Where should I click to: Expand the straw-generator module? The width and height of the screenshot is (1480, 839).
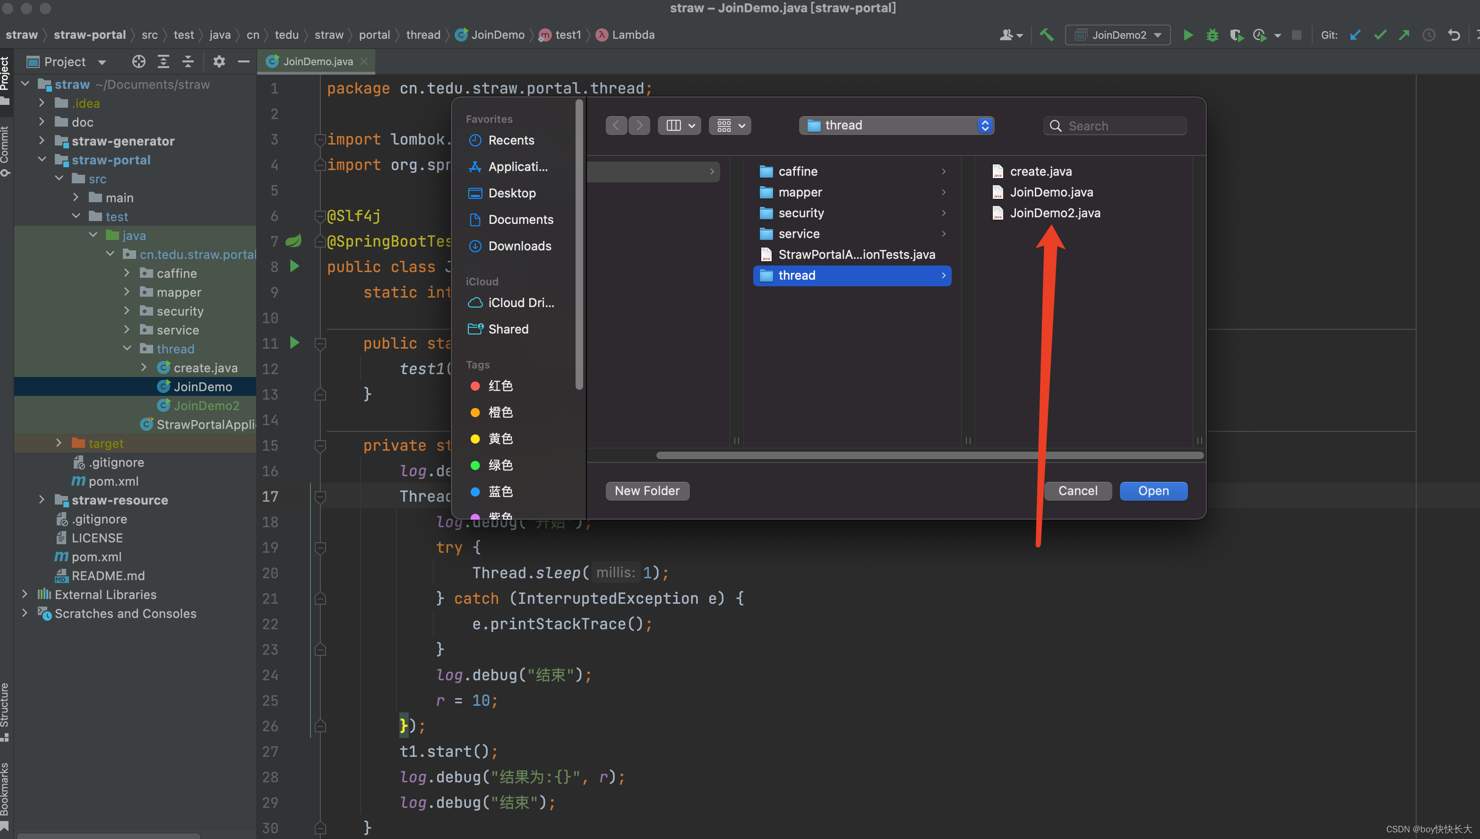click(x=42, y=141)
